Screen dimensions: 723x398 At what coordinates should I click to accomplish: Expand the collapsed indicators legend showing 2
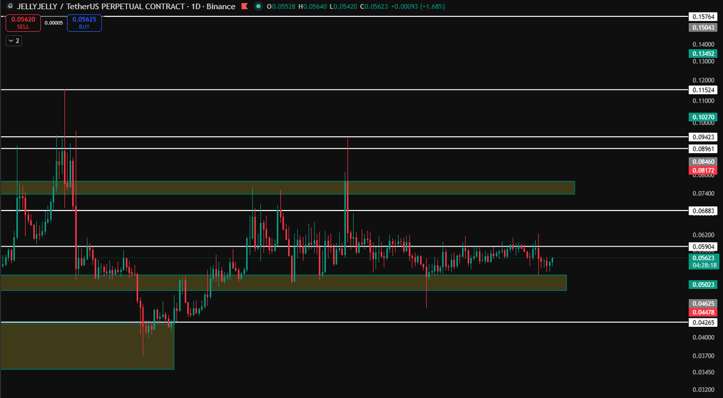tap(13, 41)
